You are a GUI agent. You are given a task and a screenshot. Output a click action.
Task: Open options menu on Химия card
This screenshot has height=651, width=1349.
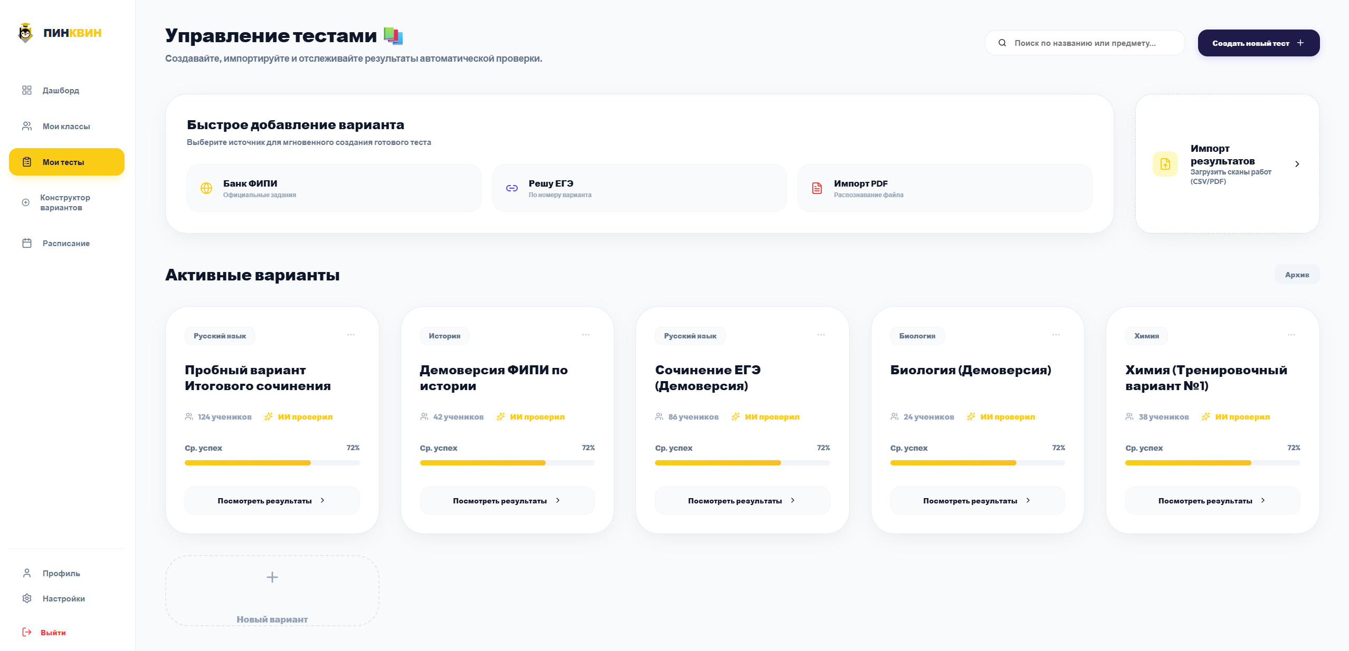tap(1291, 335)
